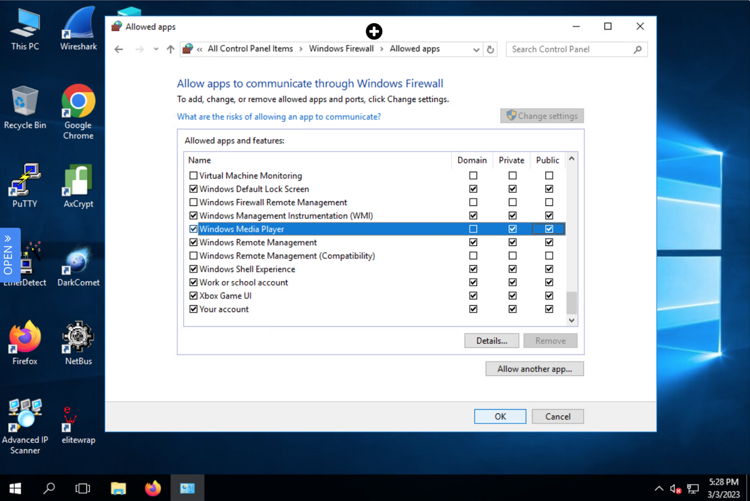This screenshot has height=501, width=750.
Task: Open Advanced IP Scanner shortcut
Action: 25,426
